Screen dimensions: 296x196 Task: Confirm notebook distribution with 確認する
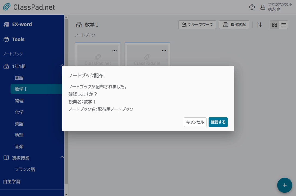pos(218,122)
